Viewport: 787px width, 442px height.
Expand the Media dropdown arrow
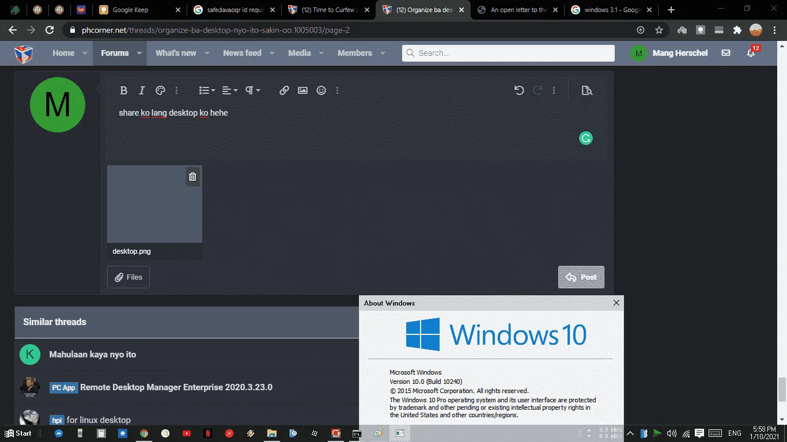point(321,53)
